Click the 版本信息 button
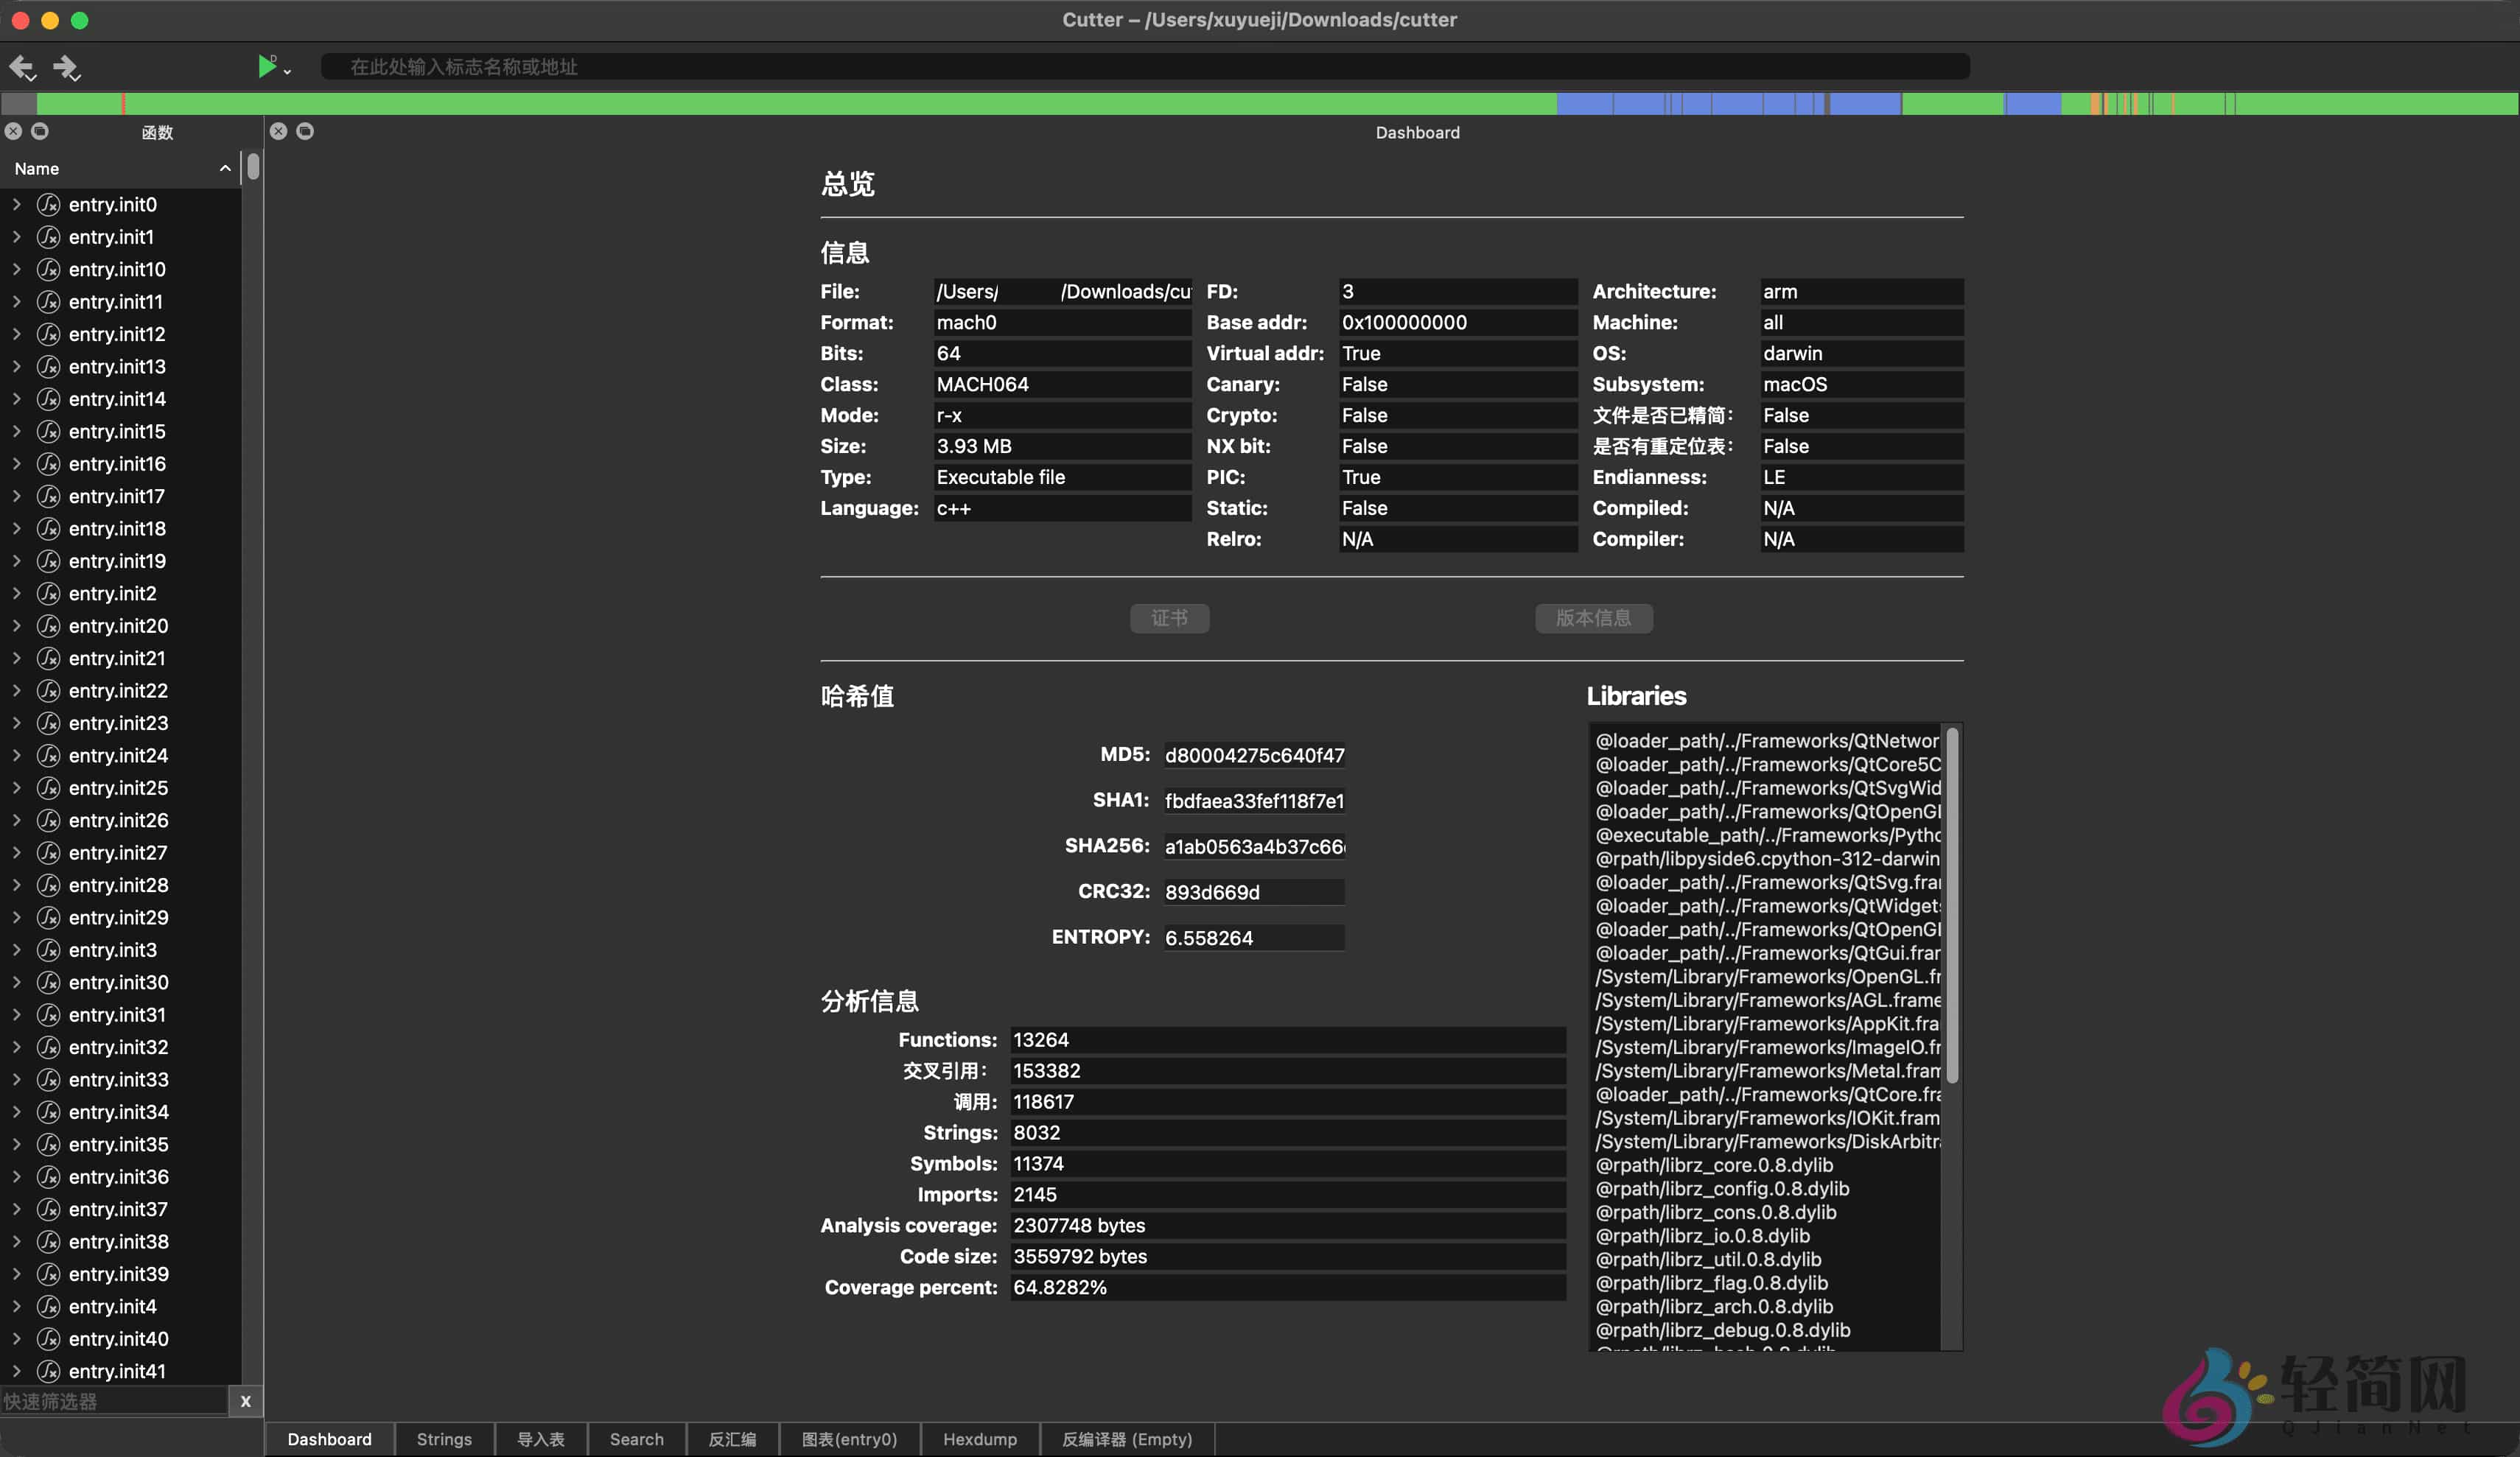Viewport: 2520px width, 1457px height. pos(1592,618)
